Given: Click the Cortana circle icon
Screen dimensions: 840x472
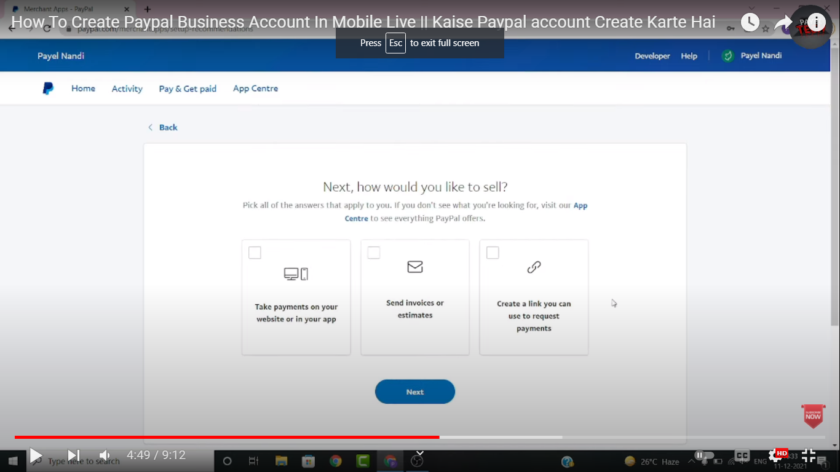Looking at the screenshot, I should pyautogui.click(x=227, y=461).
